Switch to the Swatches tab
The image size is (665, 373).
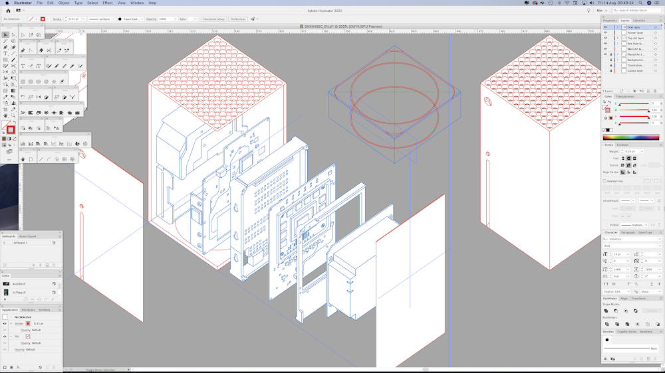(646, 331)
